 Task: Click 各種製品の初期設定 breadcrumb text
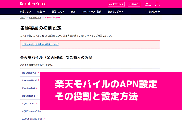click(53, 18)
